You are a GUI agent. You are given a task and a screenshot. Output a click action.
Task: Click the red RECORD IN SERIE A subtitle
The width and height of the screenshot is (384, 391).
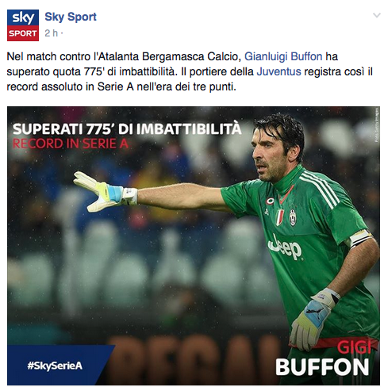click(x=71, y=144)
